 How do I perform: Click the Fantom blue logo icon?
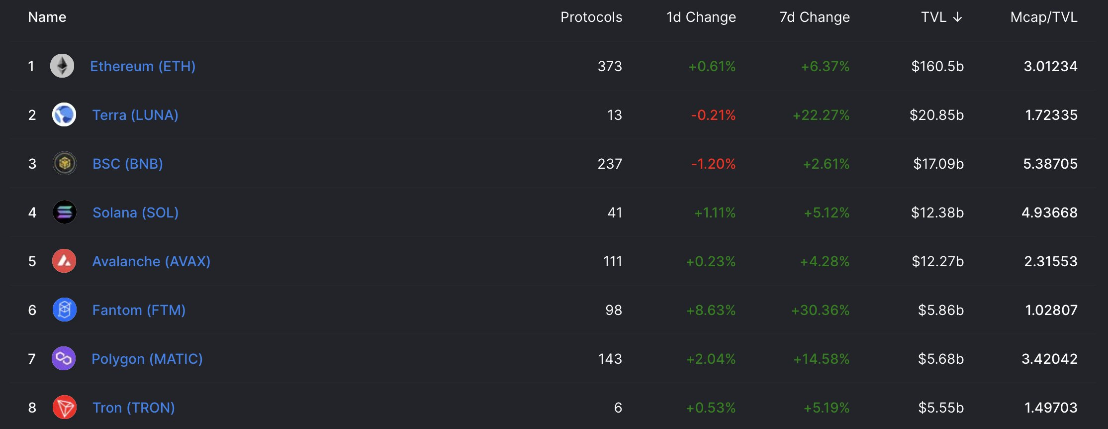pyautogui.click(x=65, y=310)
